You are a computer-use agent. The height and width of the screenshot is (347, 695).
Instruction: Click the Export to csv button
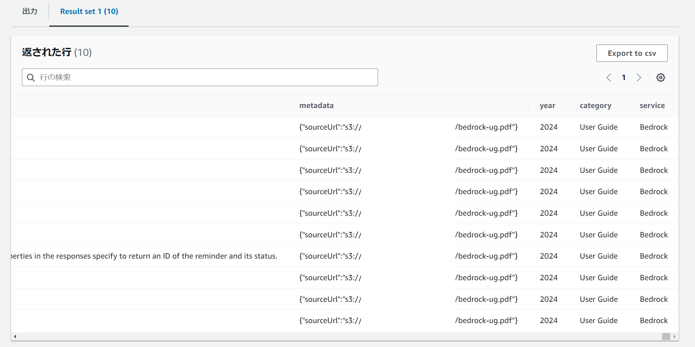631,53
